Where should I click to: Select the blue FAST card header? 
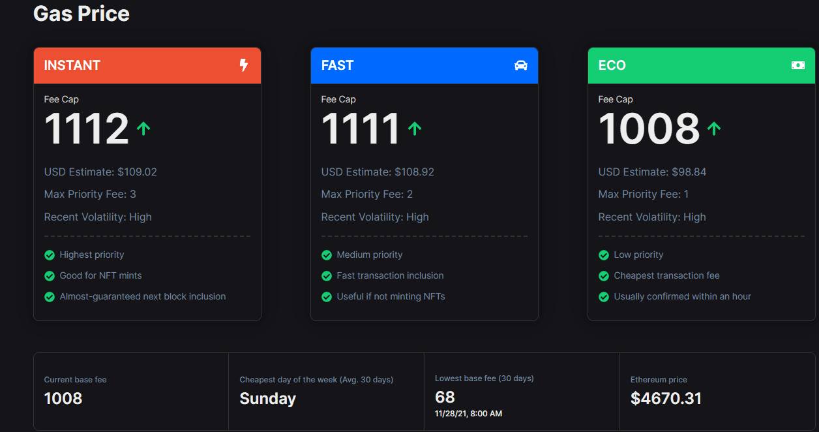424,65
